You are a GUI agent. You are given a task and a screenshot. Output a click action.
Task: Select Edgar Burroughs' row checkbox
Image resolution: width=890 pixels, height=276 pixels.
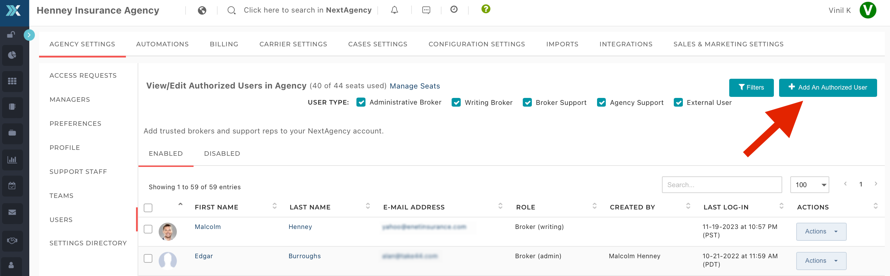pos(148,258)
